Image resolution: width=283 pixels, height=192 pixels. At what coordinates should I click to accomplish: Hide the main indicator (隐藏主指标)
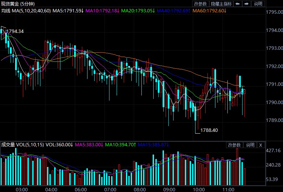(221, 4)
